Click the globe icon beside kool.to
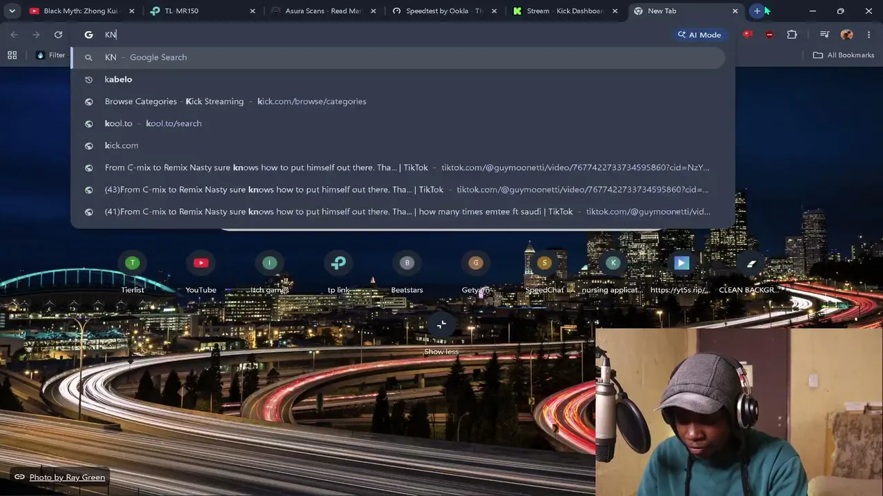The width and height of the screenshot is (883, 496). coord(88,123)
